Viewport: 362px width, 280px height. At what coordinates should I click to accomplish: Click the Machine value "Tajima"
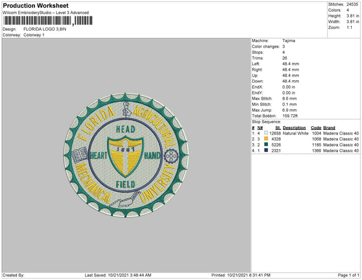coord(288,40)
